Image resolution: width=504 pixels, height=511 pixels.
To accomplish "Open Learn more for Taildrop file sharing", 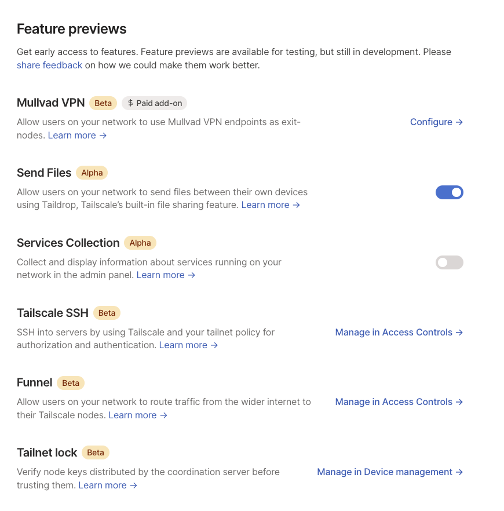I will click(266, 205).
